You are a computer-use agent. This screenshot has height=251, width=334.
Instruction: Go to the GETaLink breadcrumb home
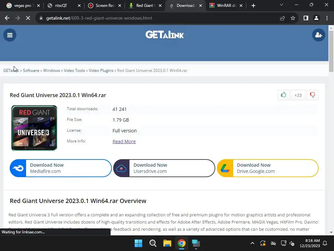pyautogui.click(x=11, y=71)
